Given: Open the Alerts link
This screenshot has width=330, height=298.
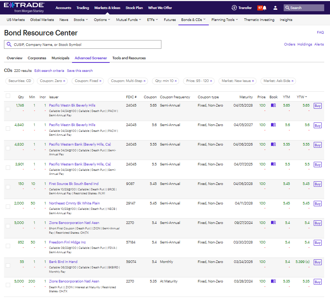Looking at the screenshot, I should pos(319,44).
